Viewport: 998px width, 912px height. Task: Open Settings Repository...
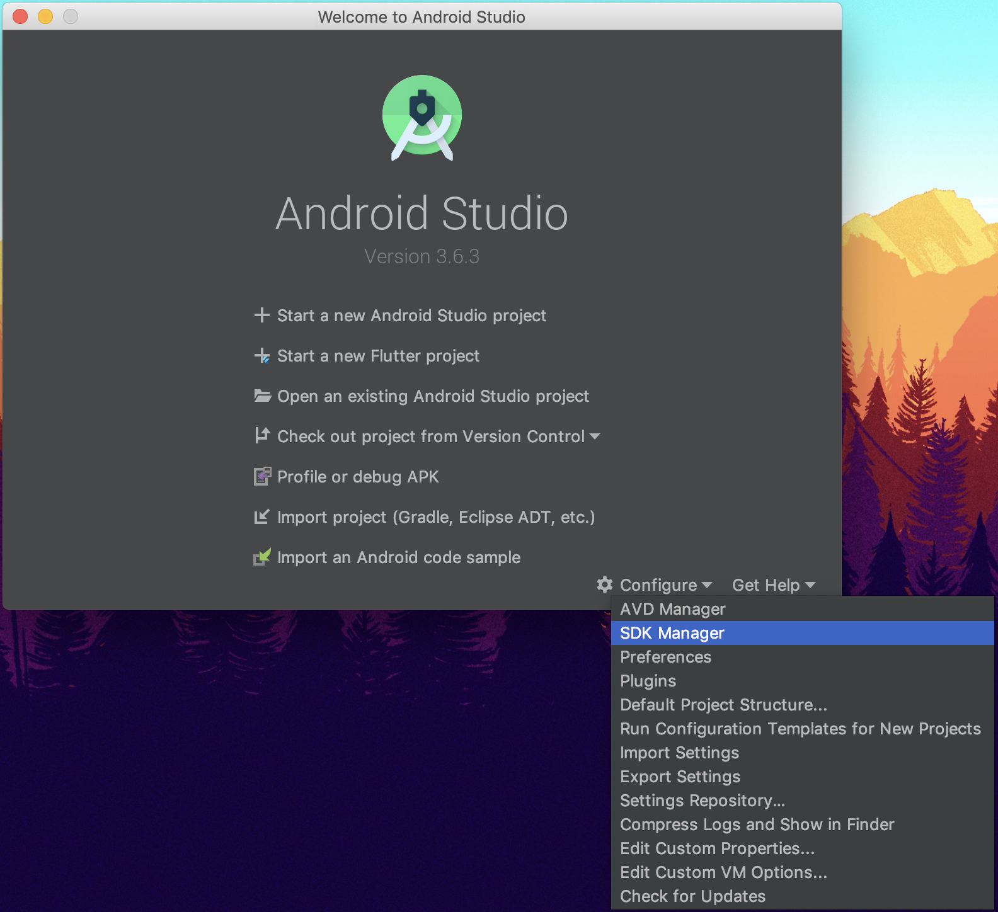tap(803, 801)
